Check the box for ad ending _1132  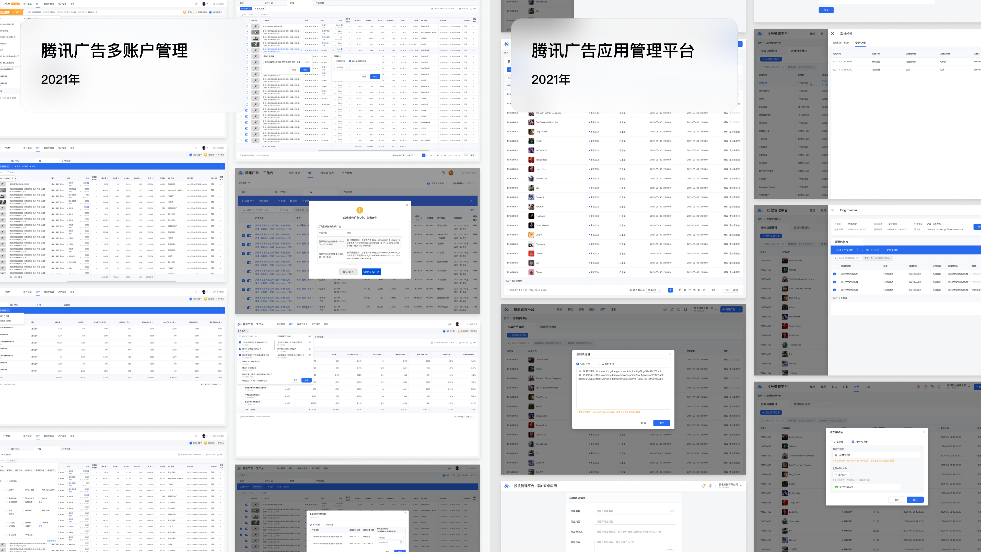point(243,226)
